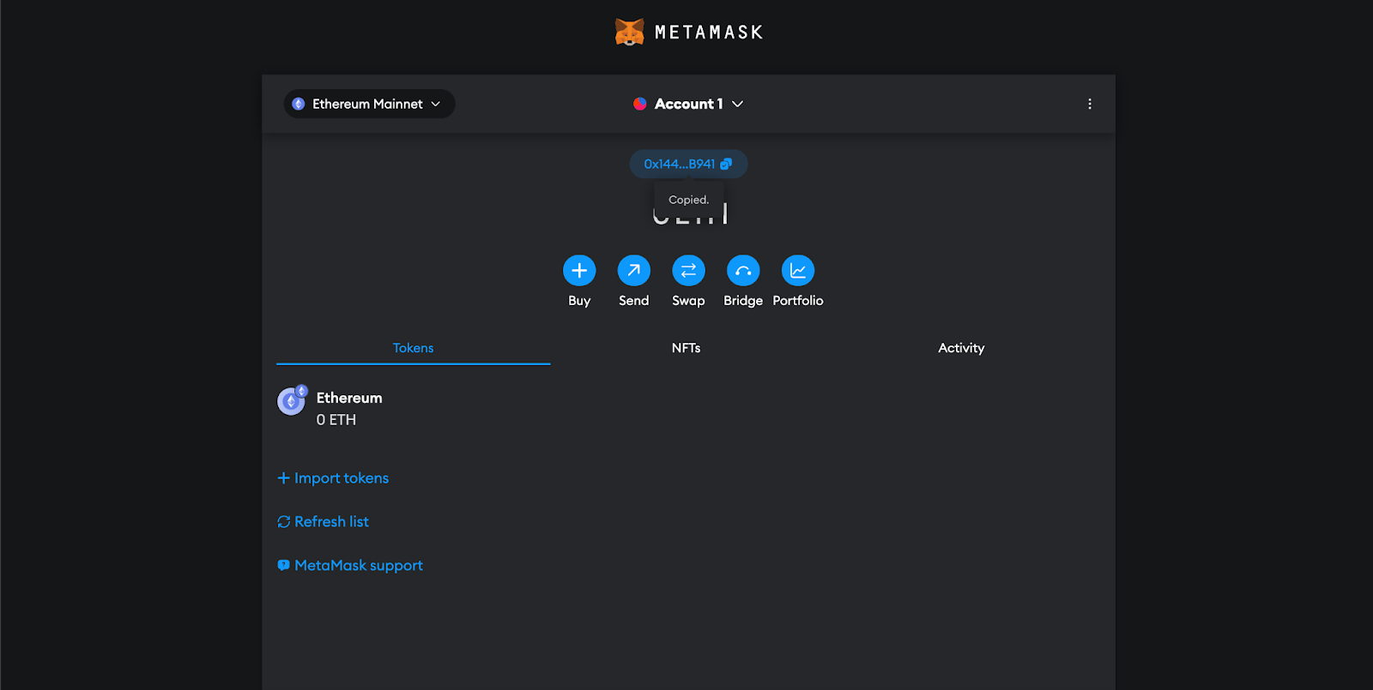Click the MetaMask fox logo
Screen dimensions: 1373x690
point(629,33)
